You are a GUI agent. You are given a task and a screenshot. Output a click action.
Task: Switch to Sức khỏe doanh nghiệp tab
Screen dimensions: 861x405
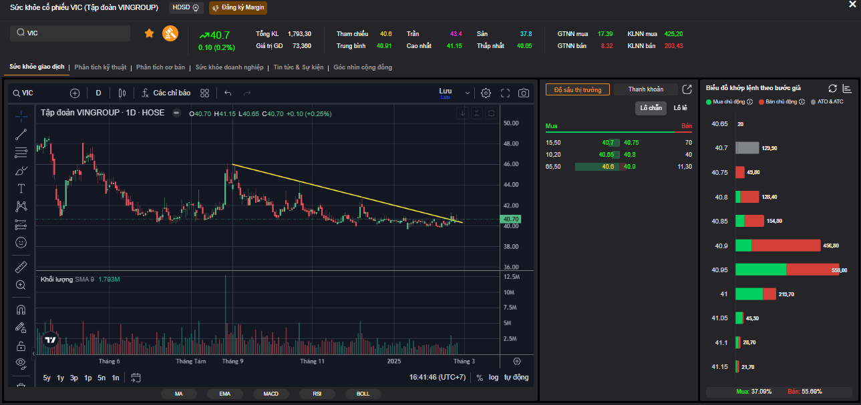tap(229, 67)
